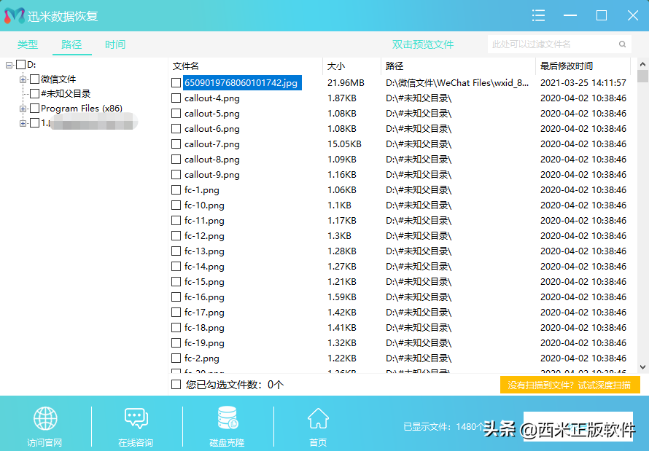Viewport: 649px width, 451px height.
Task: Check the select-all files checkbox
Action: [176, 384]
